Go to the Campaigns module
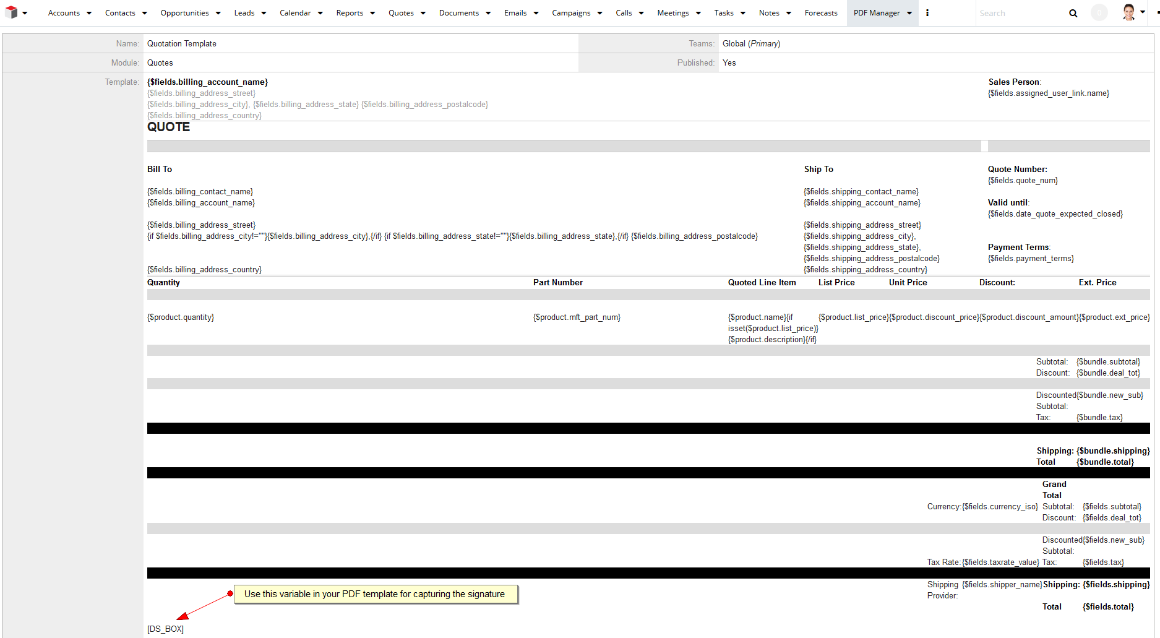 [x=571, y=13]
